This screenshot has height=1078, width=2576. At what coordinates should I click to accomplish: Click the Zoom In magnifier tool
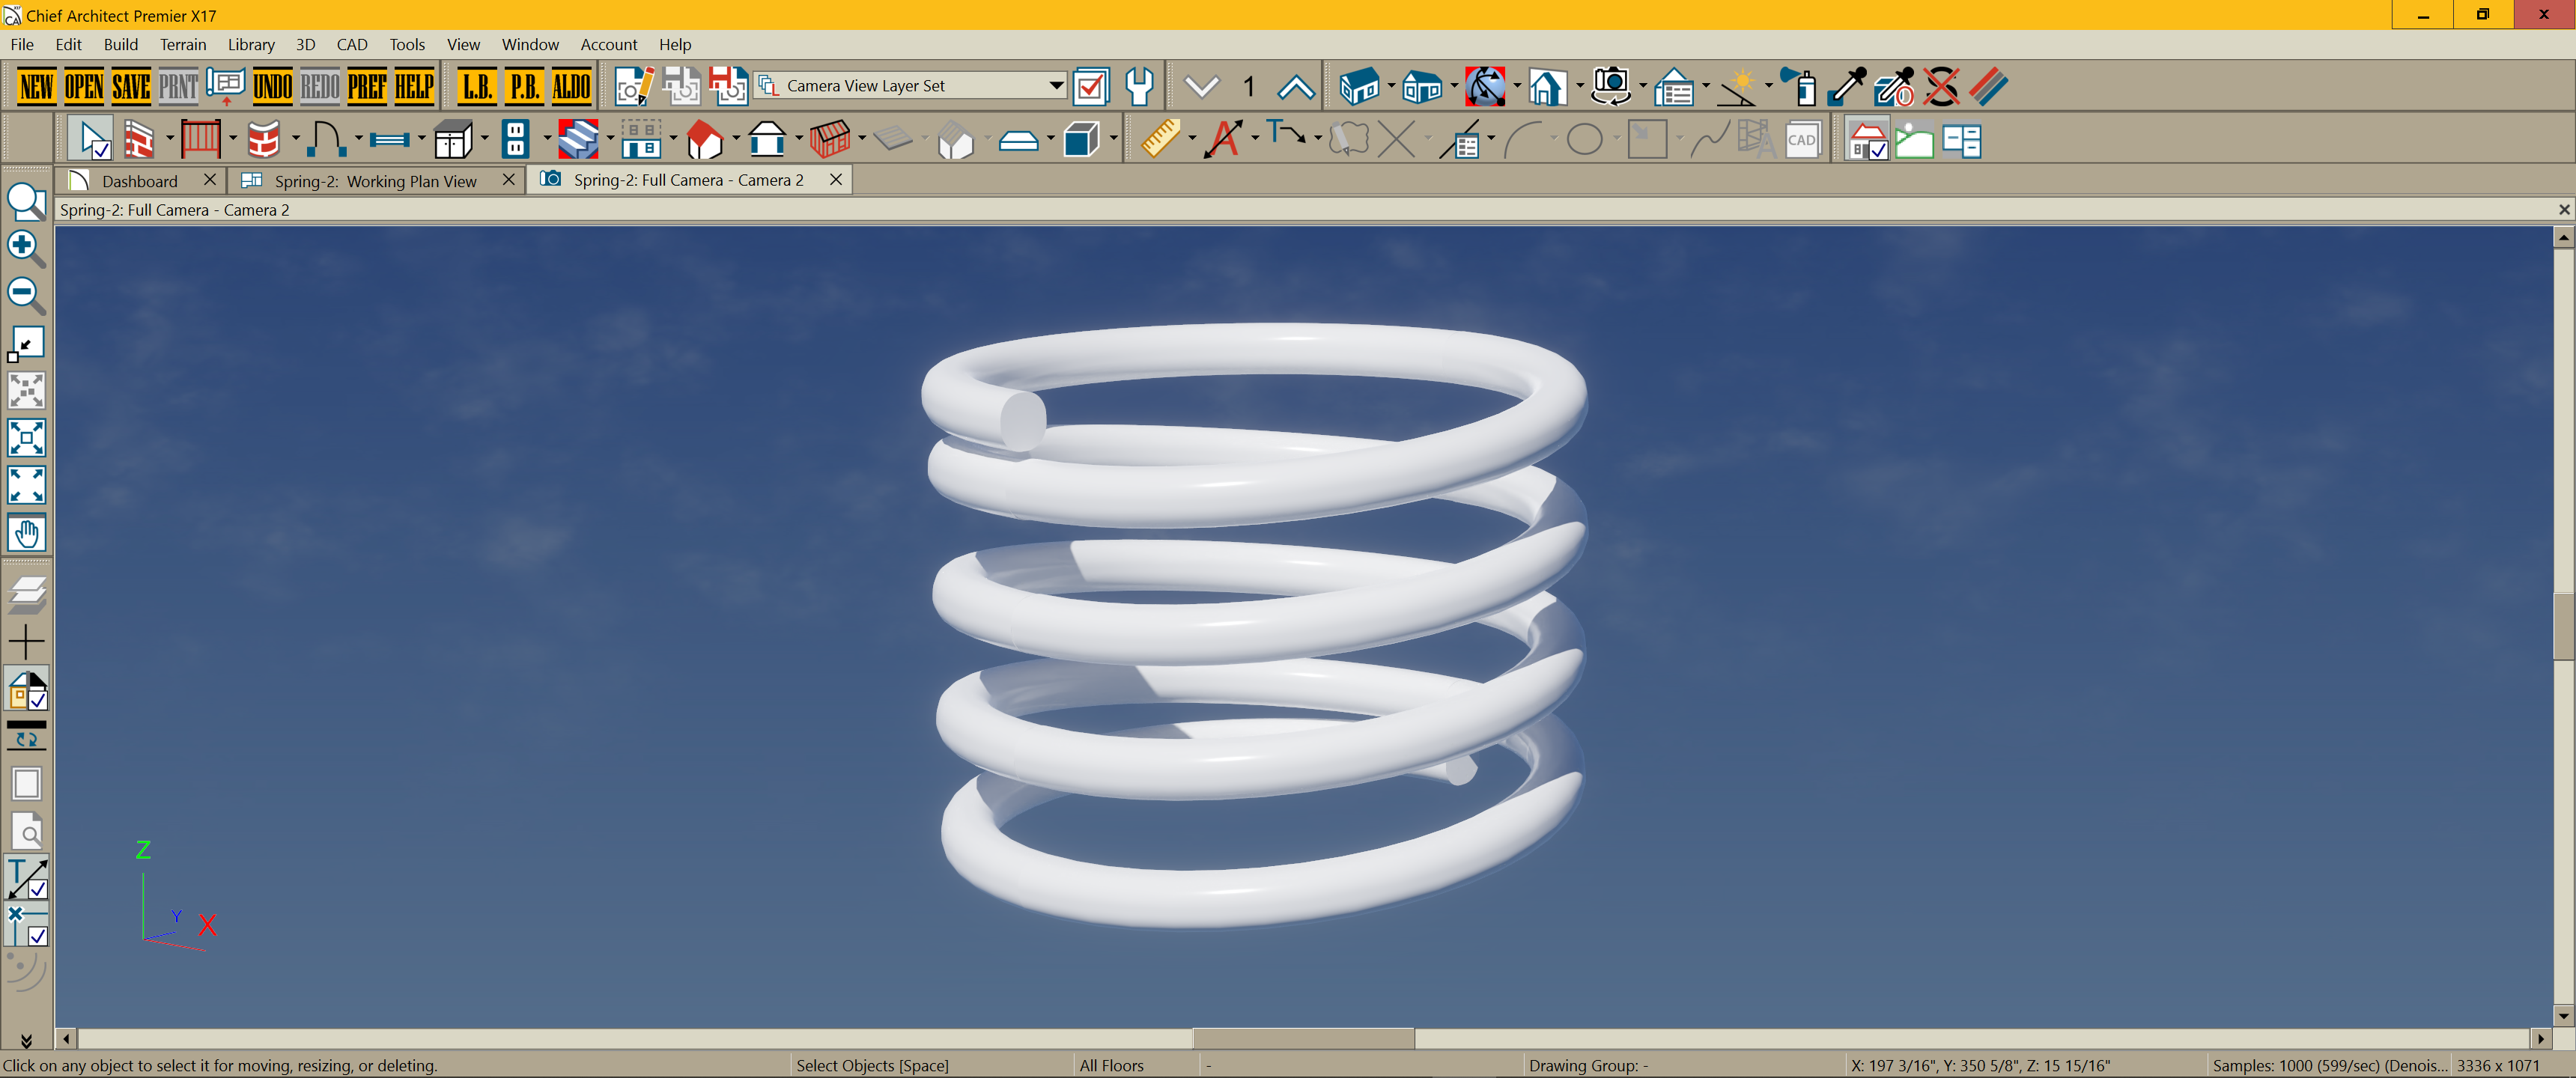(26, 248)
